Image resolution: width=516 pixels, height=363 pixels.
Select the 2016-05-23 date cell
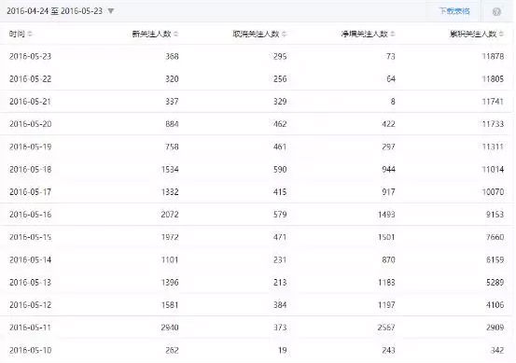[x=30, y=56]
